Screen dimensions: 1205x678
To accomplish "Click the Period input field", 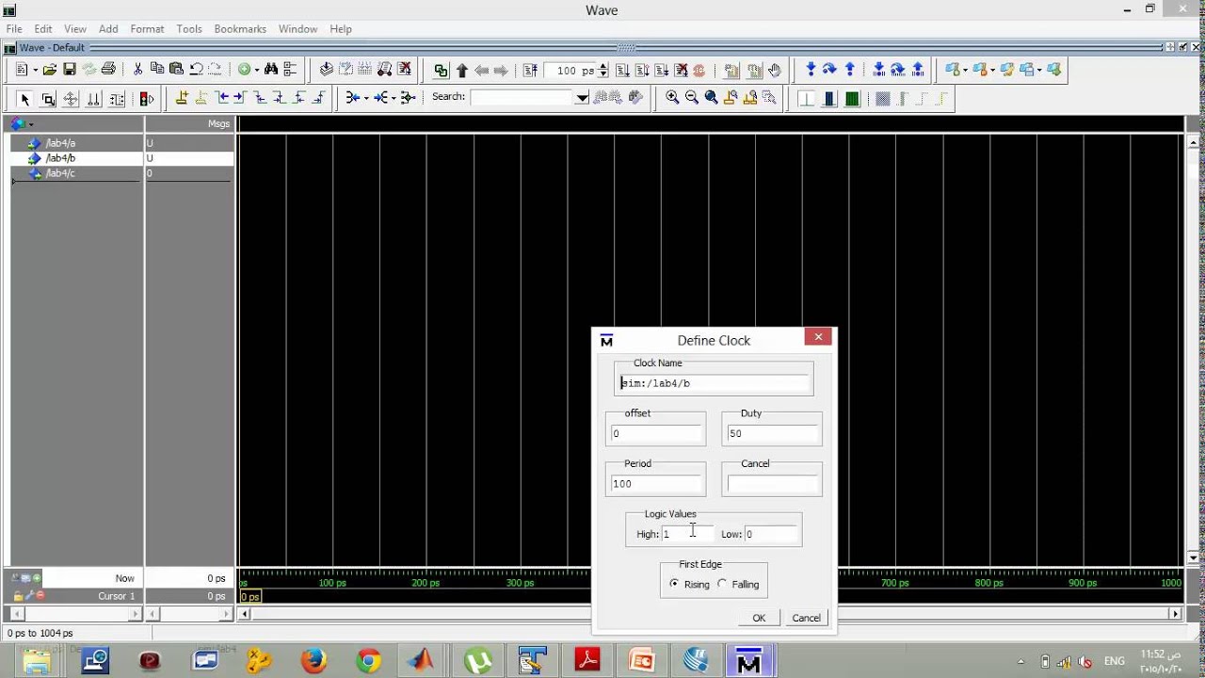I will pos(656,484).
